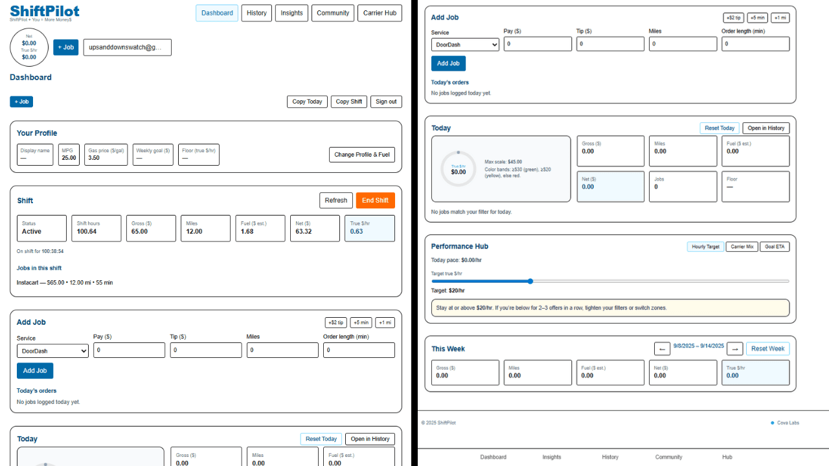Viewport: 829px width, 466px height.
Task: Click the Pay ($) input in right pane
Action: point(538,44)
